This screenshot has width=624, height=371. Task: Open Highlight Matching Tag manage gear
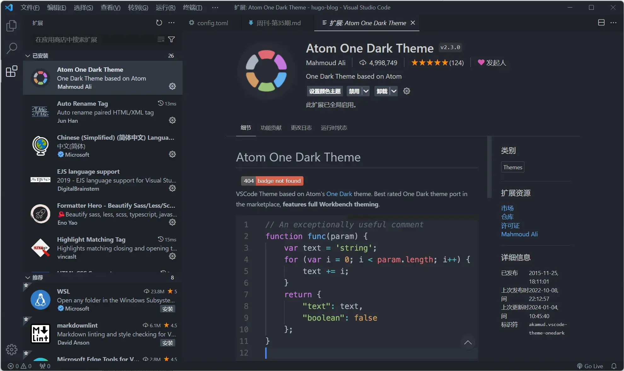coord(172,256)
